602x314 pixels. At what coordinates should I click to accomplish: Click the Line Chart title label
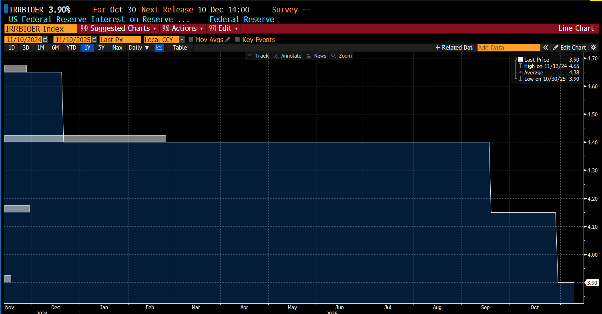coord(576,28)
